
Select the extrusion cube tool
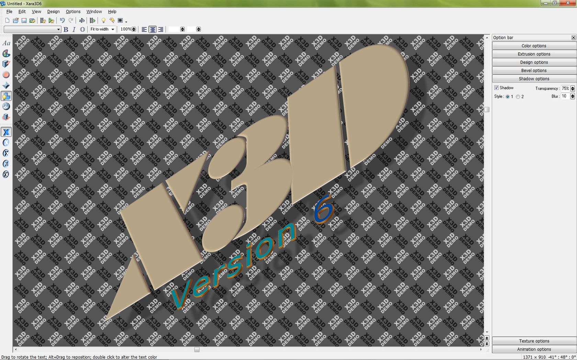(x=6, y=64)
